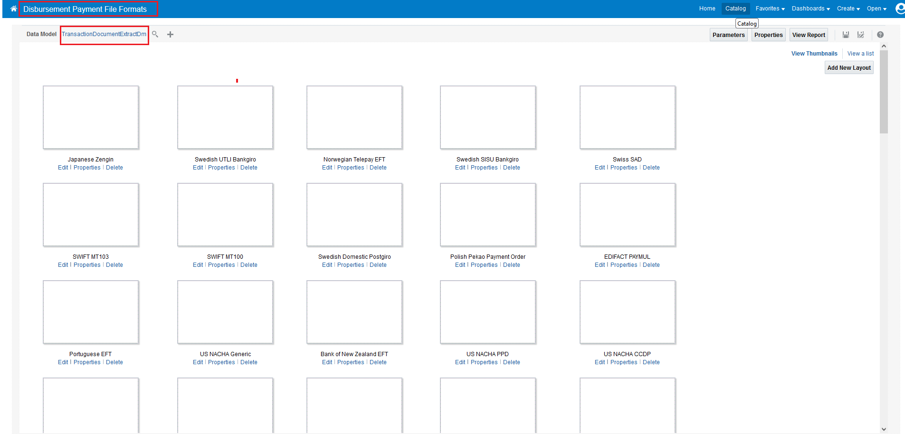Image resolution: width=905 pixels, height=434 pixels.
Task: Click the Properties toolbar button
Action: click(768, 35)
